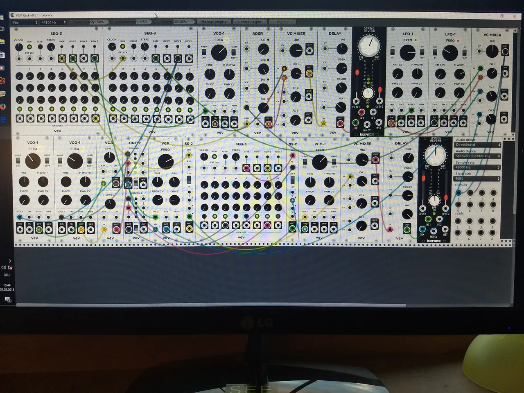The height and width of the screenshot is (393, 524).
Task: Open Audio device Speakers dropdown
Action: (478, 156)
